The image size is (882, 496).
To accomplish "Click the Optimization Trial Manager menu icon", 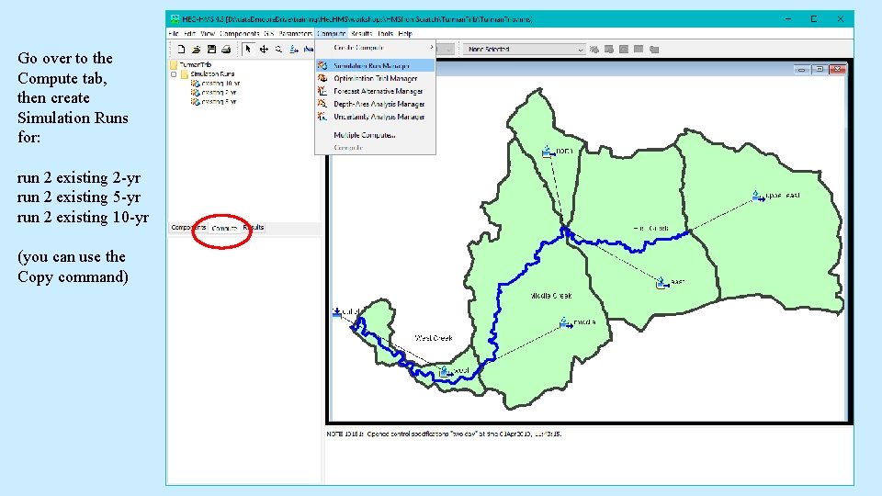I will [322, 78].
